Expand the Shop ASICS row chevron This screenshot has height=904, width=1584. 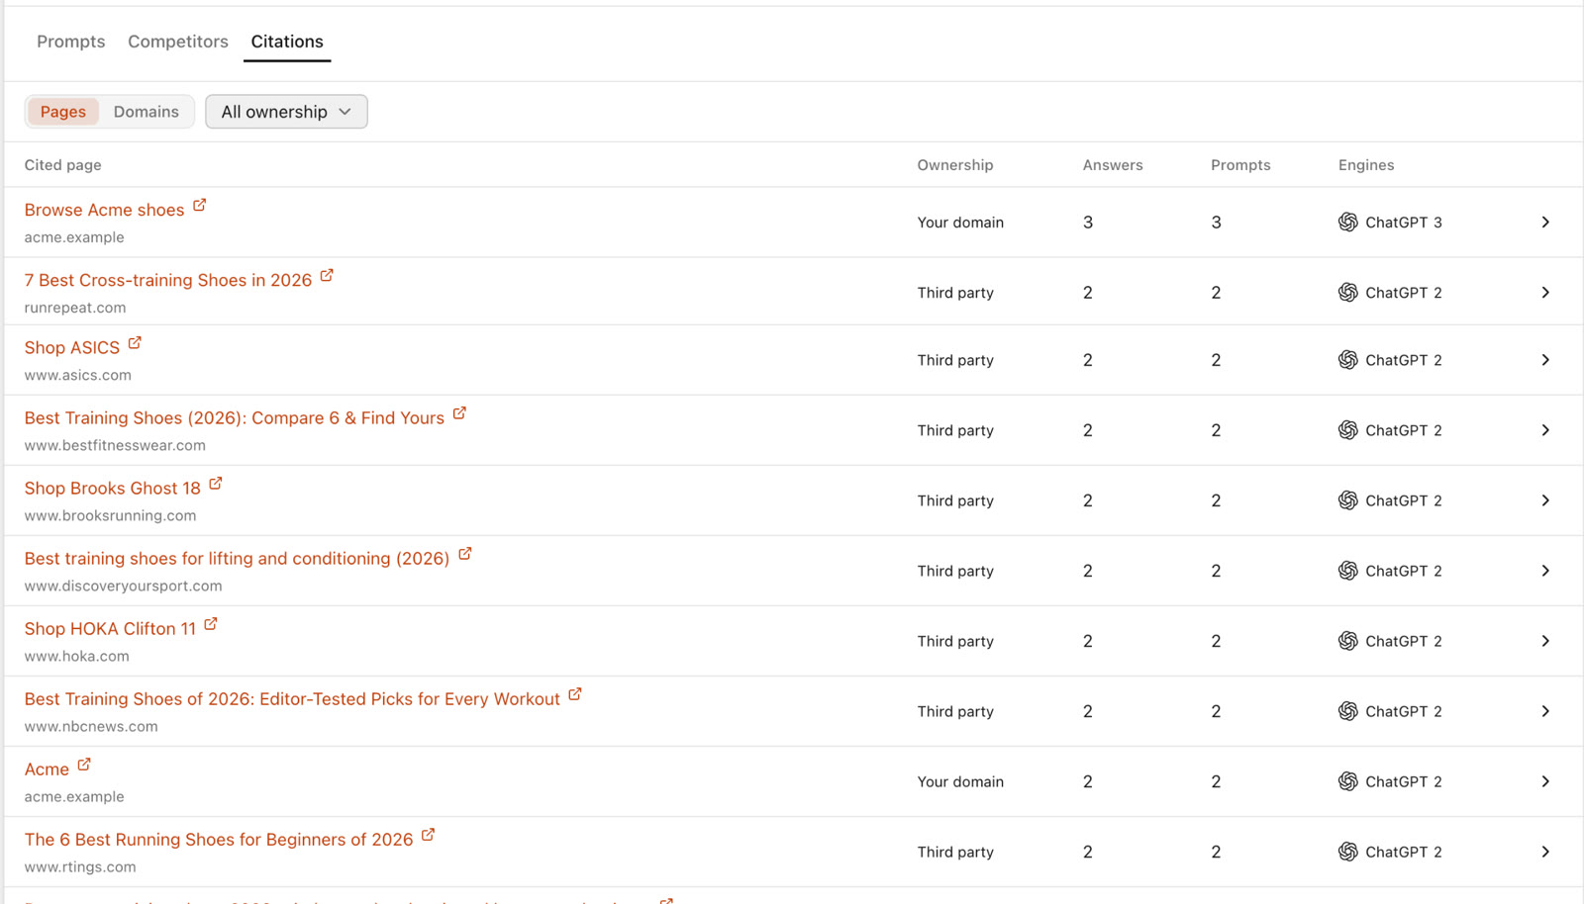click(x=1545, y=359)
